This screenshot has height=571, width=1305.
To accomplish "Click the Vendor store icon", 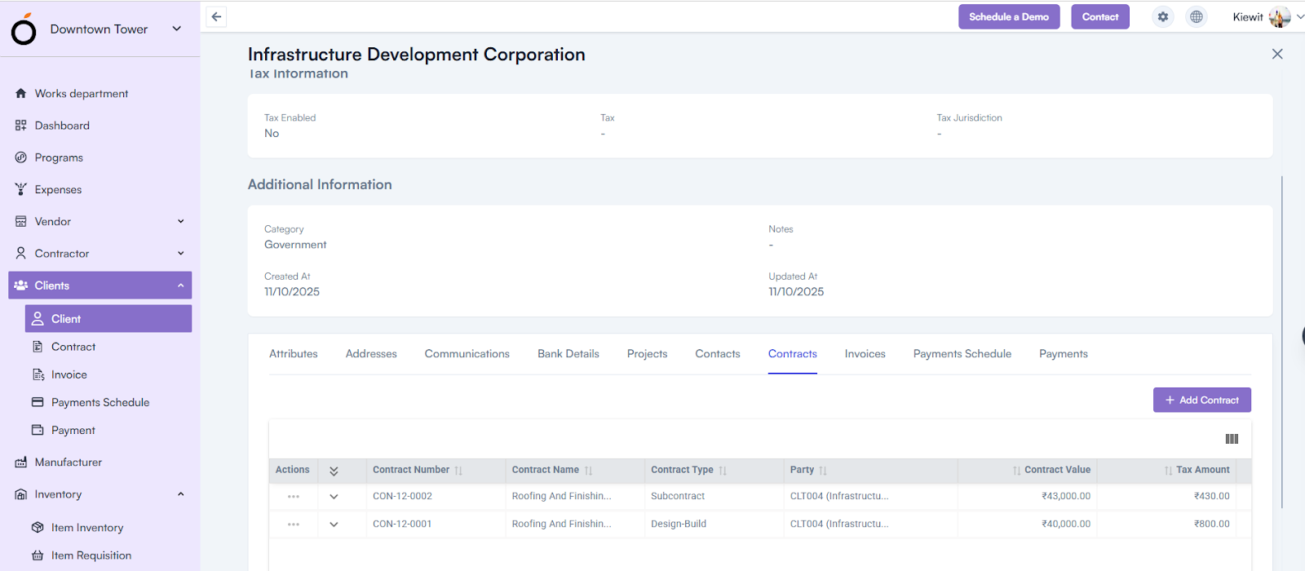I will [x=21, y=221].
